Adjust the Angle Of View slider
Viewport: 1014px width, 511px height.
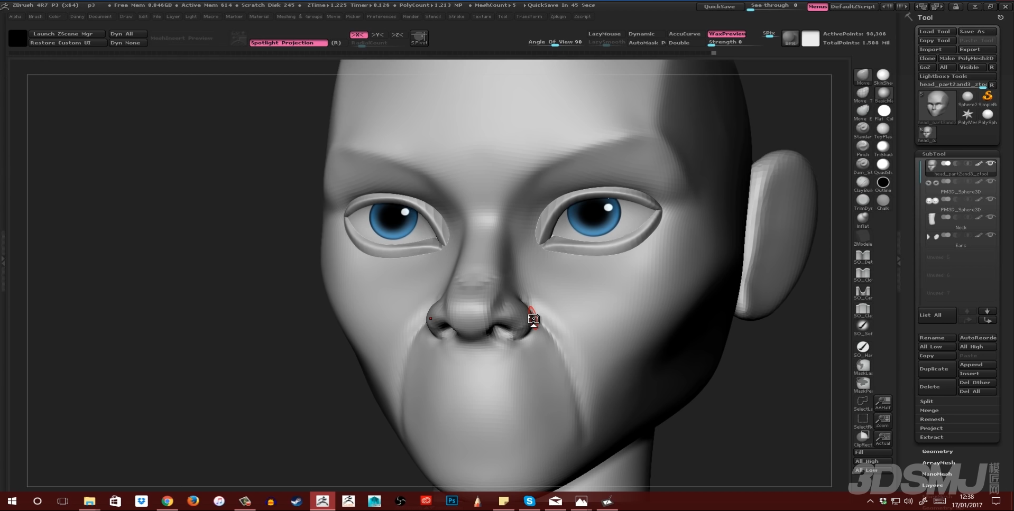point(555,42)
